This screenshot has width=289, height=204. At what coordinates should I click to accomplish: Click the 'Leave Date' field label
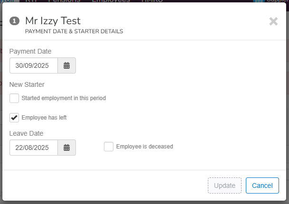[x=26, y=133]
